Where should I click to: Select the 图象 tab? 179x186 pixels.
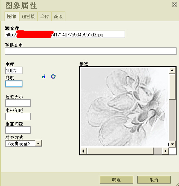click(x=12, y=16)
